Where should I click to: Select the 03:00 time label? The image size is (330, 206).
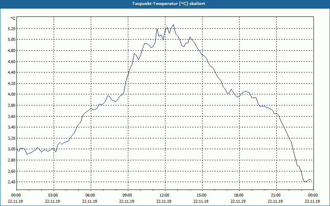[54, 195]
